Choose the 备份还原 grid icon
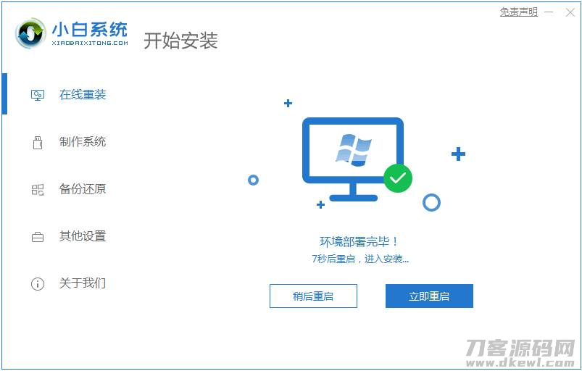The height and width of the screenshot is (371, 582). click(x=38, y=190)
